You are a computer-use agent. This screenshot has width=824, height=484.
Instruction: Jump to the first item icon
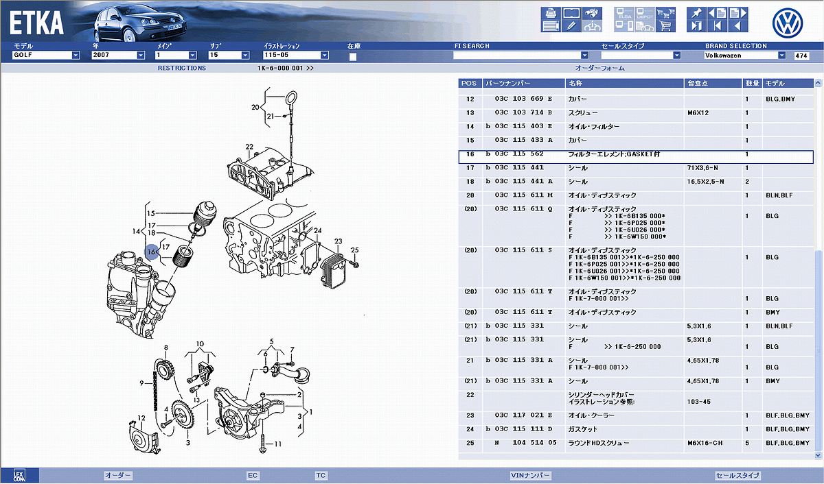717,26
